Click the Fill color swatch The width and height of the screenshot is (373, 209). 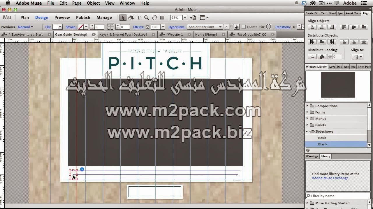click(55, 27)
